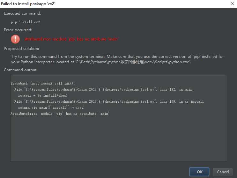Click the 'Failed to install package' title bar
Screen dimensions: 237x178
[x=29, y=3]
